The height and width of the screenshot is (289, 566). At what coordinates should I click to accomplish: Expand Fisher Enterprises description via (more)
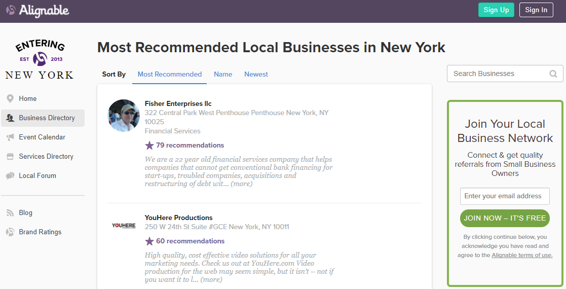point(241,184)
